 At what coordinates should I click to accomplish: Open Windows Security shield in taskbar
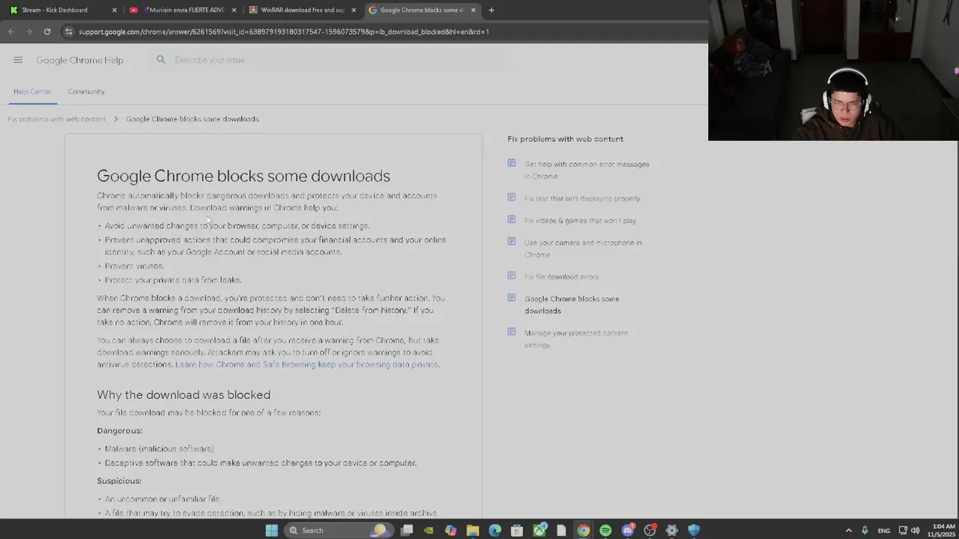point(694,530)
